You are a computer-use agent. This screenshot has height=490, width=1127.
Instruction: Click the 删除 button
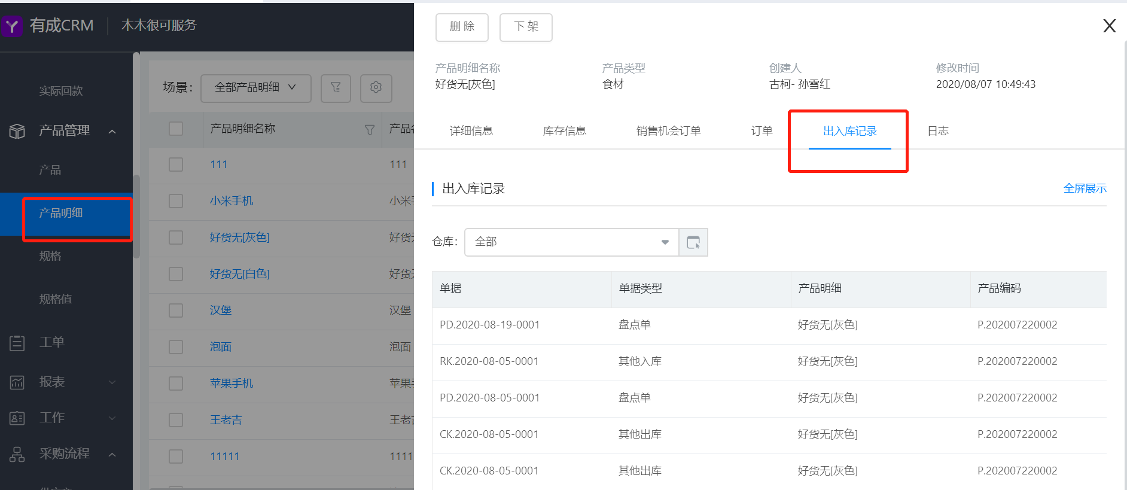462,28
